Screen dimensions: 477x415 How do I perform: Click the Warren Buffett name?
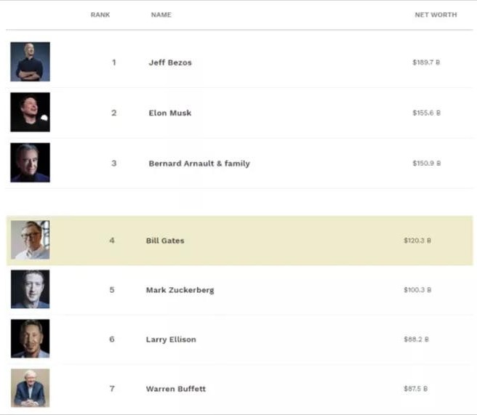click(x=176, y=389)
